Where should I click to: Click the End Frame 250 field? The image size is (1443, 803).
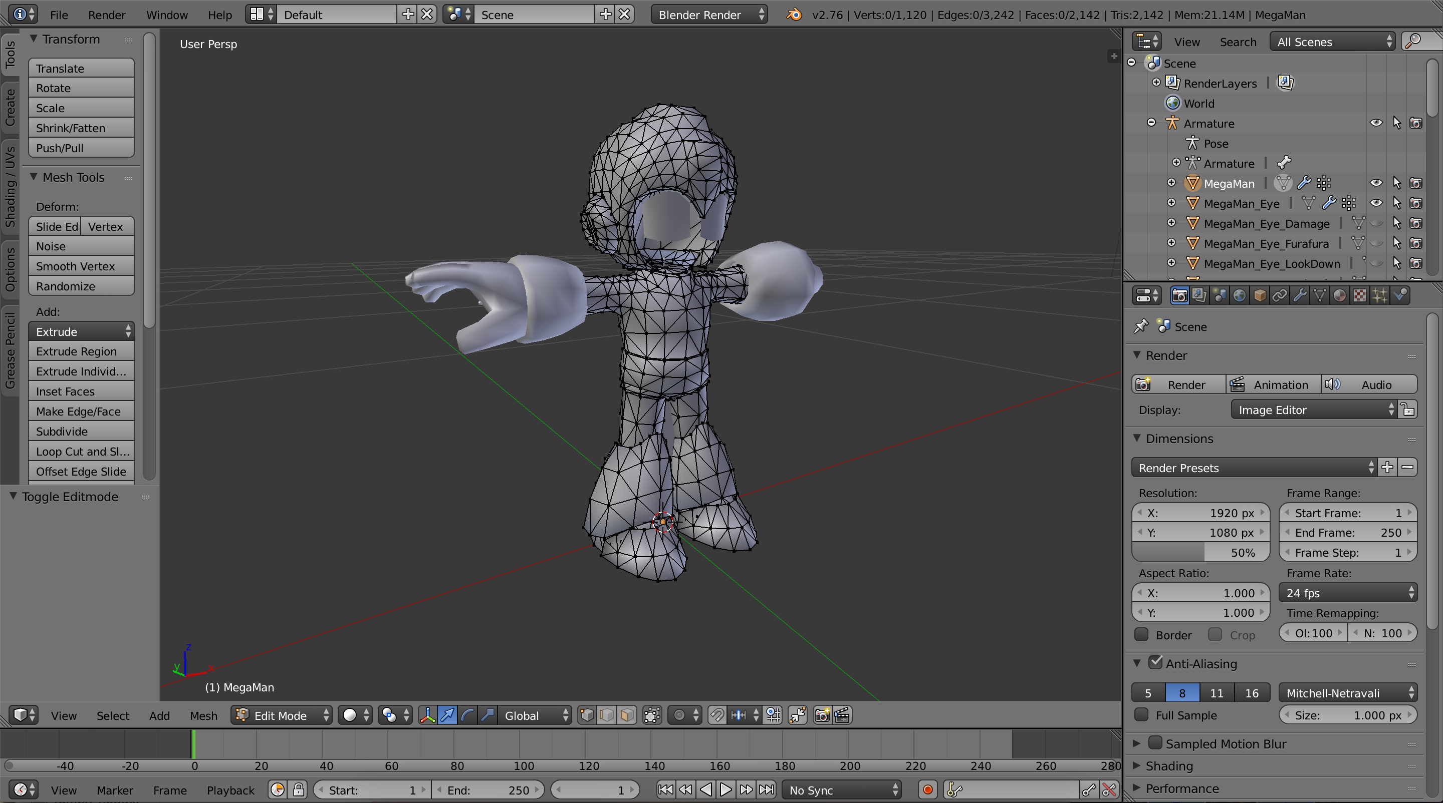pos(1348,532)
